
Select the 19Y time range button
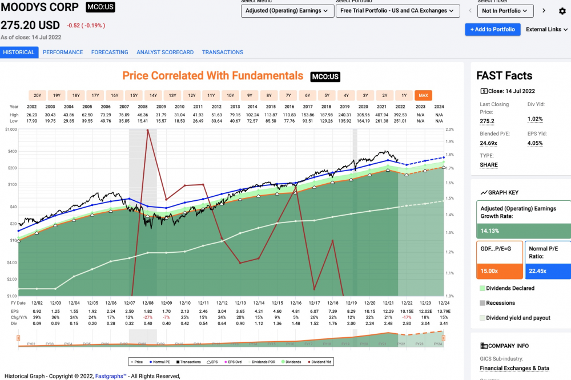tap(57, 95)
